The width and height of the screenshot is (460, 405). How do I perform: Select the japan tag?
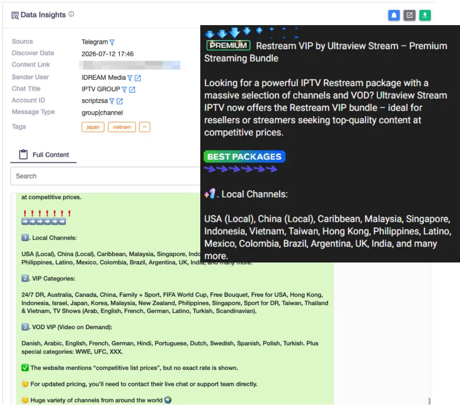pyautogui.click(x=93, y=127)
